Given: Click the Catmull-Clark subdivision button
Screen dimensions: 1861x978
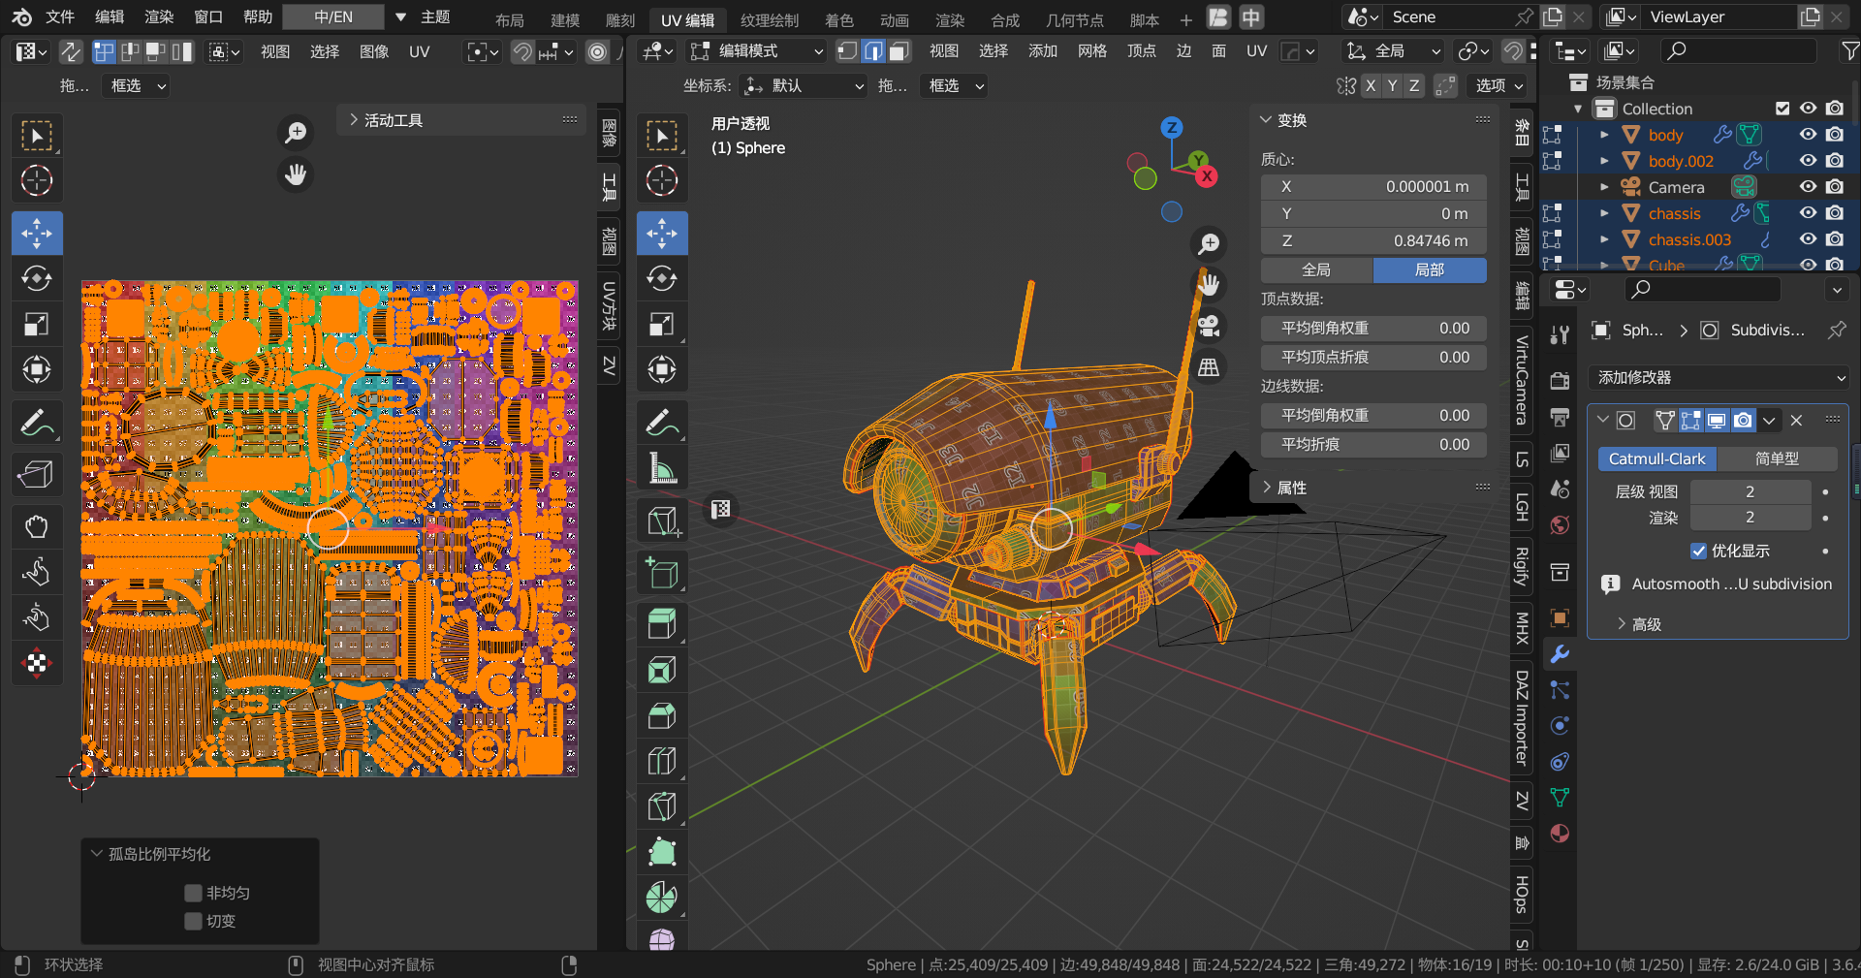Looking at the screenshot, I should tap(1656, 458).
